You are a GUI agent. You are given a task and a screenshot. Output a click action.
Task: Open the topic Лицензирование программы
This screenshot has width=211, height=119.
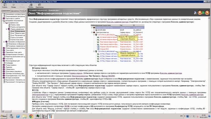click(15, 16)
